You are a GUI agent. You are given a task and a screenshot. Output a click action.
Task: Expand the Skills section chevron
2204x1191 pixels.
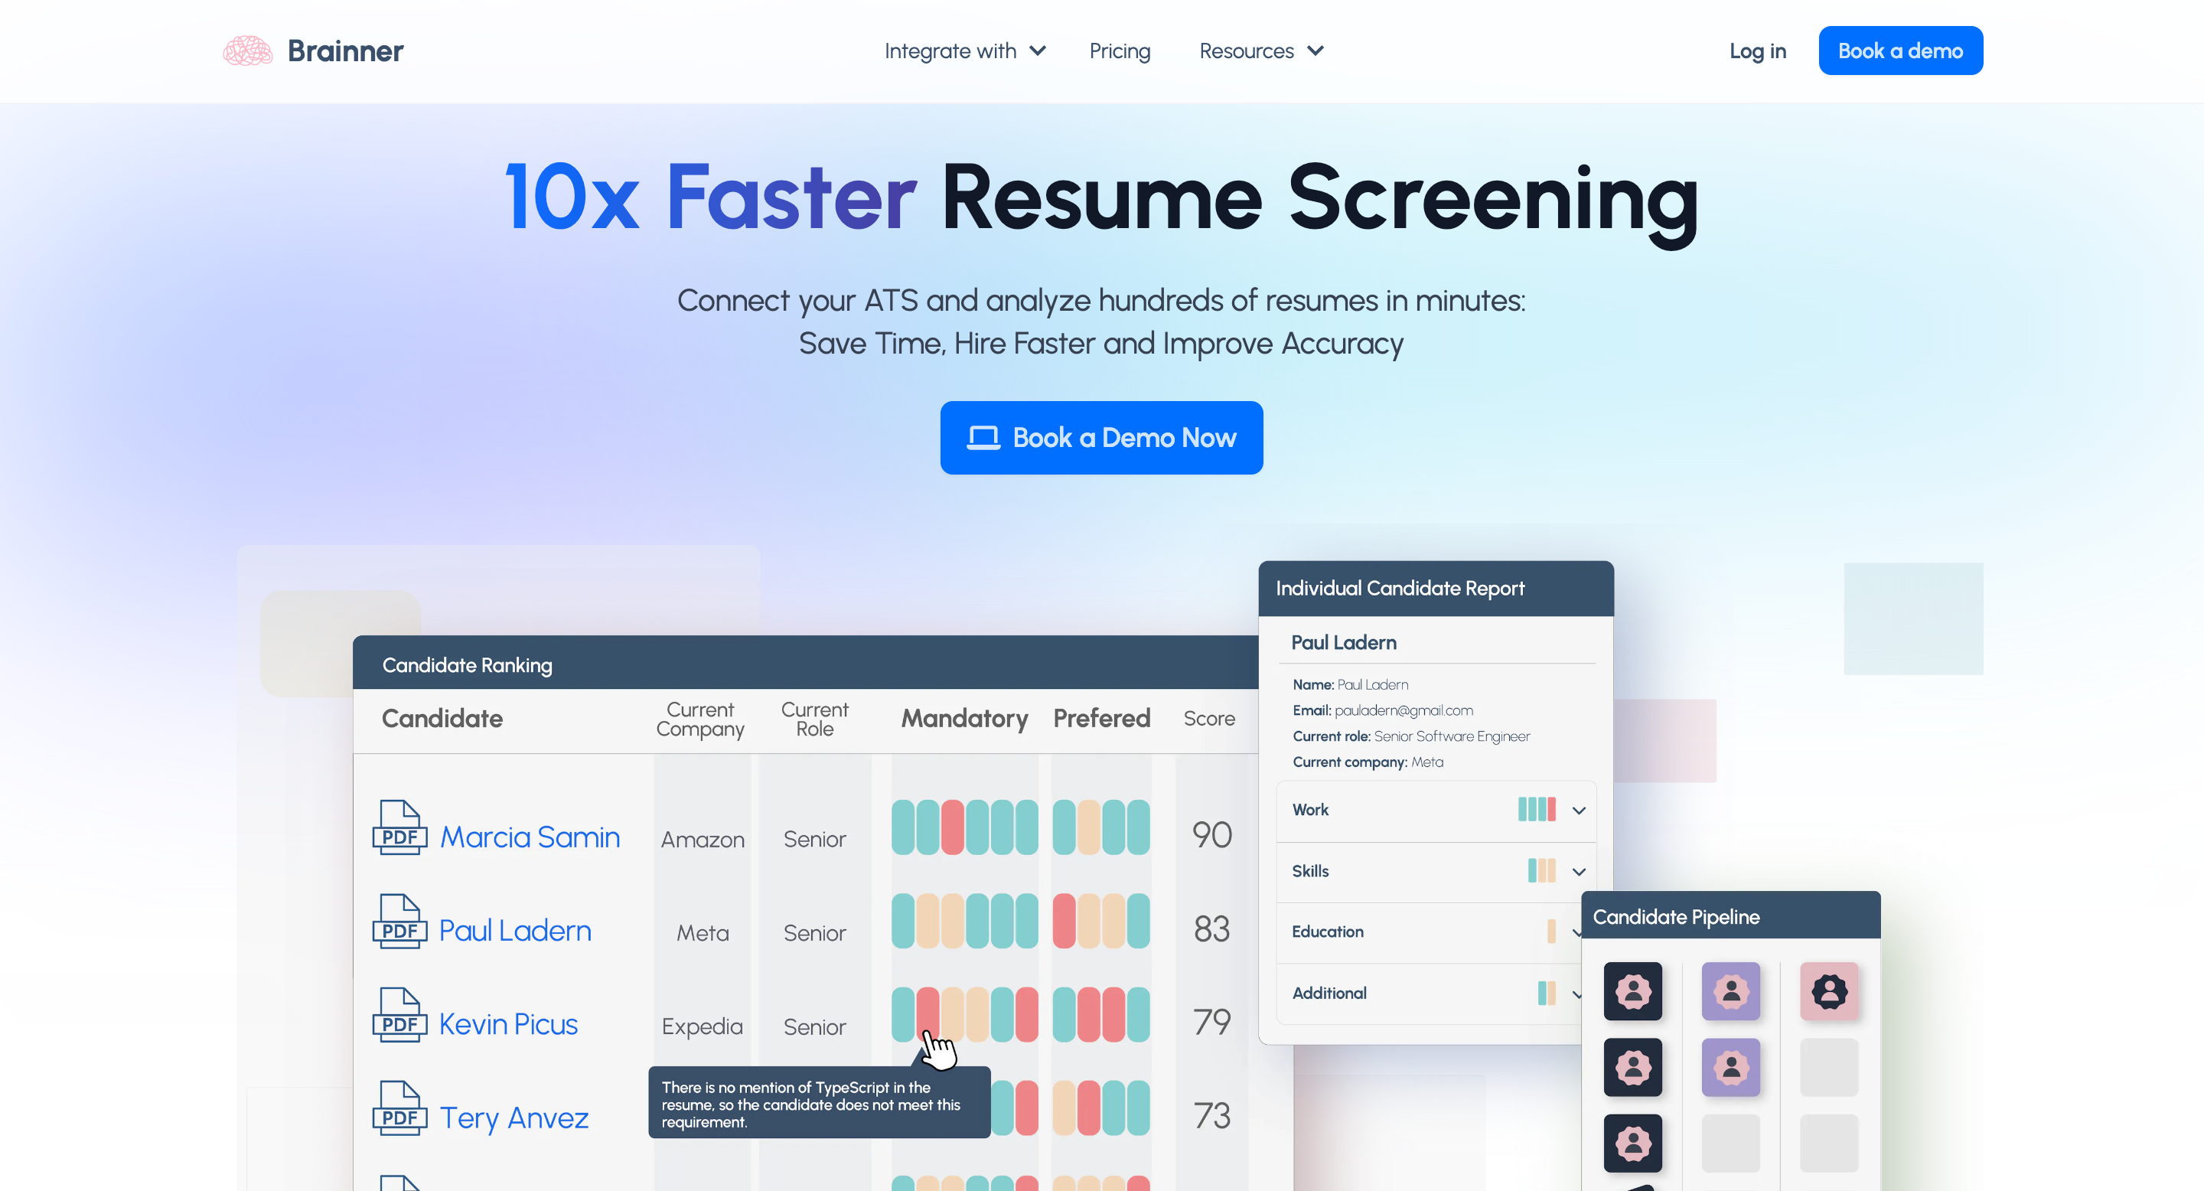coord(1579,872)
